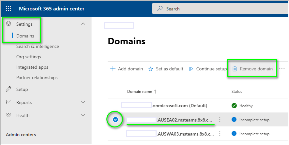Viewport: 289px width, 145px height.
Task: Click the Status column header
Action: tap(237, 92)
